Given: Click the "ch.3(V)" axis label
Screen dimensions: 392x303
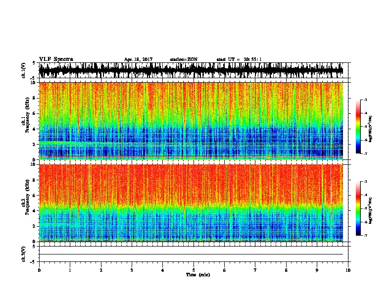Looking at the screenshot, I should pyautogui.click(x=24, y=254).
